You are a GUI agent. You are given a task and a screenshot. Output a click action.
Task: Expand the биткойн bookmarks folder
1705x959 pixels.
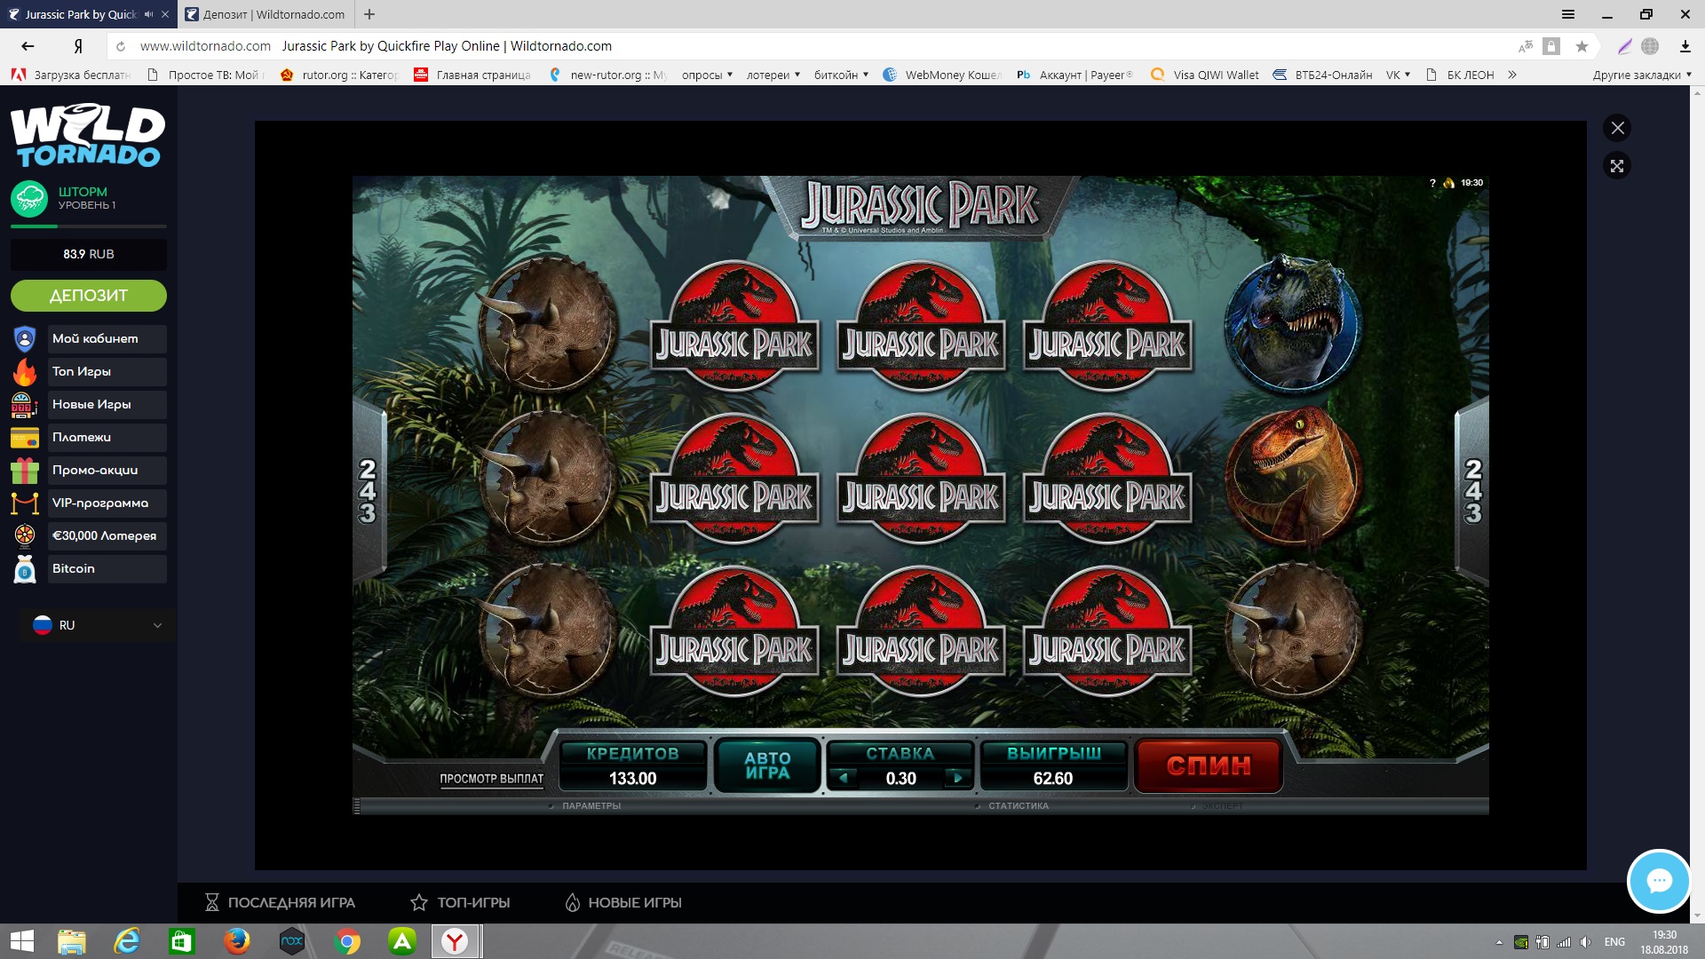tap(840, 75)
